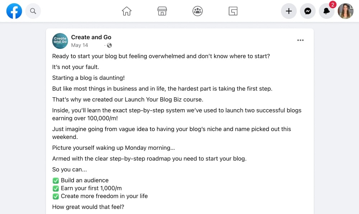The image size is (359, 214).
Task: Click the square maze-like icon in top navigation
Action: tap(233, 11)
